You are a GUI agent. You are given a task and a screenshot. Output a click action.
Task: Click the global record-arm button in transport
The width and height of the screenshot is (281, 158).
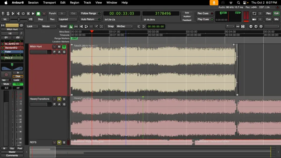44,14
